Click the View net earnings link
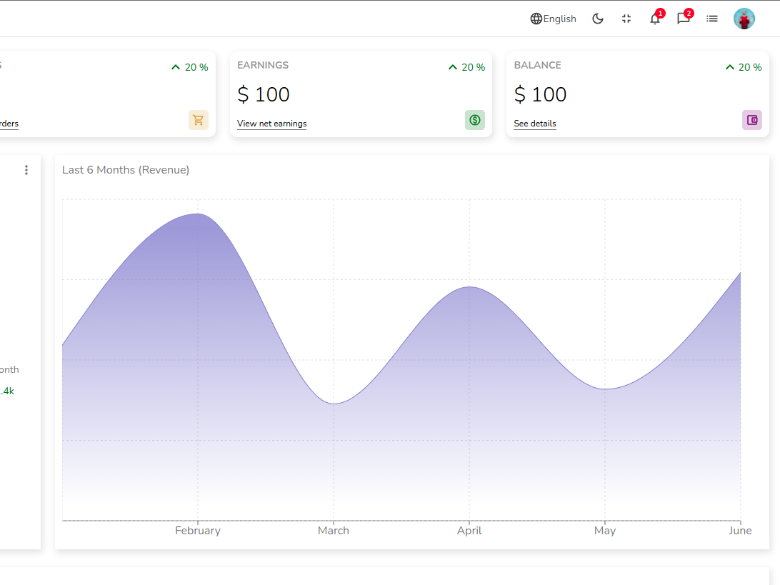 [x=271, y=124]
